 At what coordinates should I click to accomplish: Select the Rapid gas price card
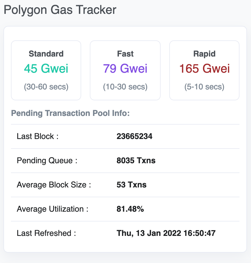click(x=204, y=70)
